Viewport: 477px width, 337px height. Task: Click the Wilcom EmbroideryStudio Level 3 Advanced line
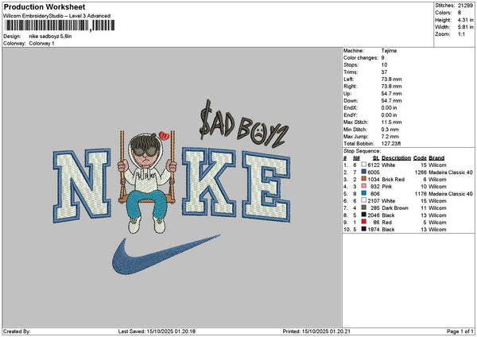pyautogui.click(x=57, y=16)
